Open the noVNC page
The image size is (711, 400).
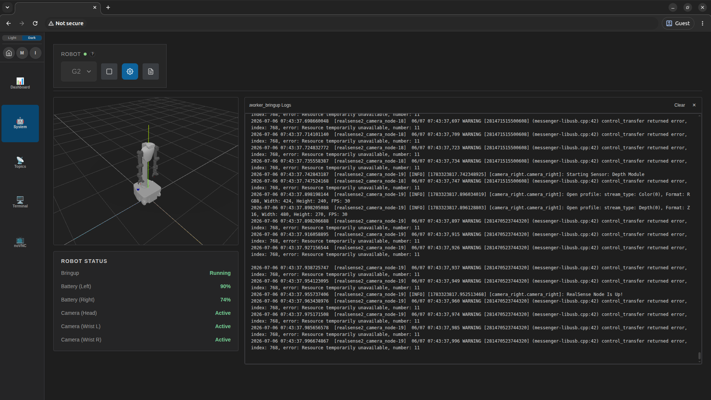(x=20, y=242)
